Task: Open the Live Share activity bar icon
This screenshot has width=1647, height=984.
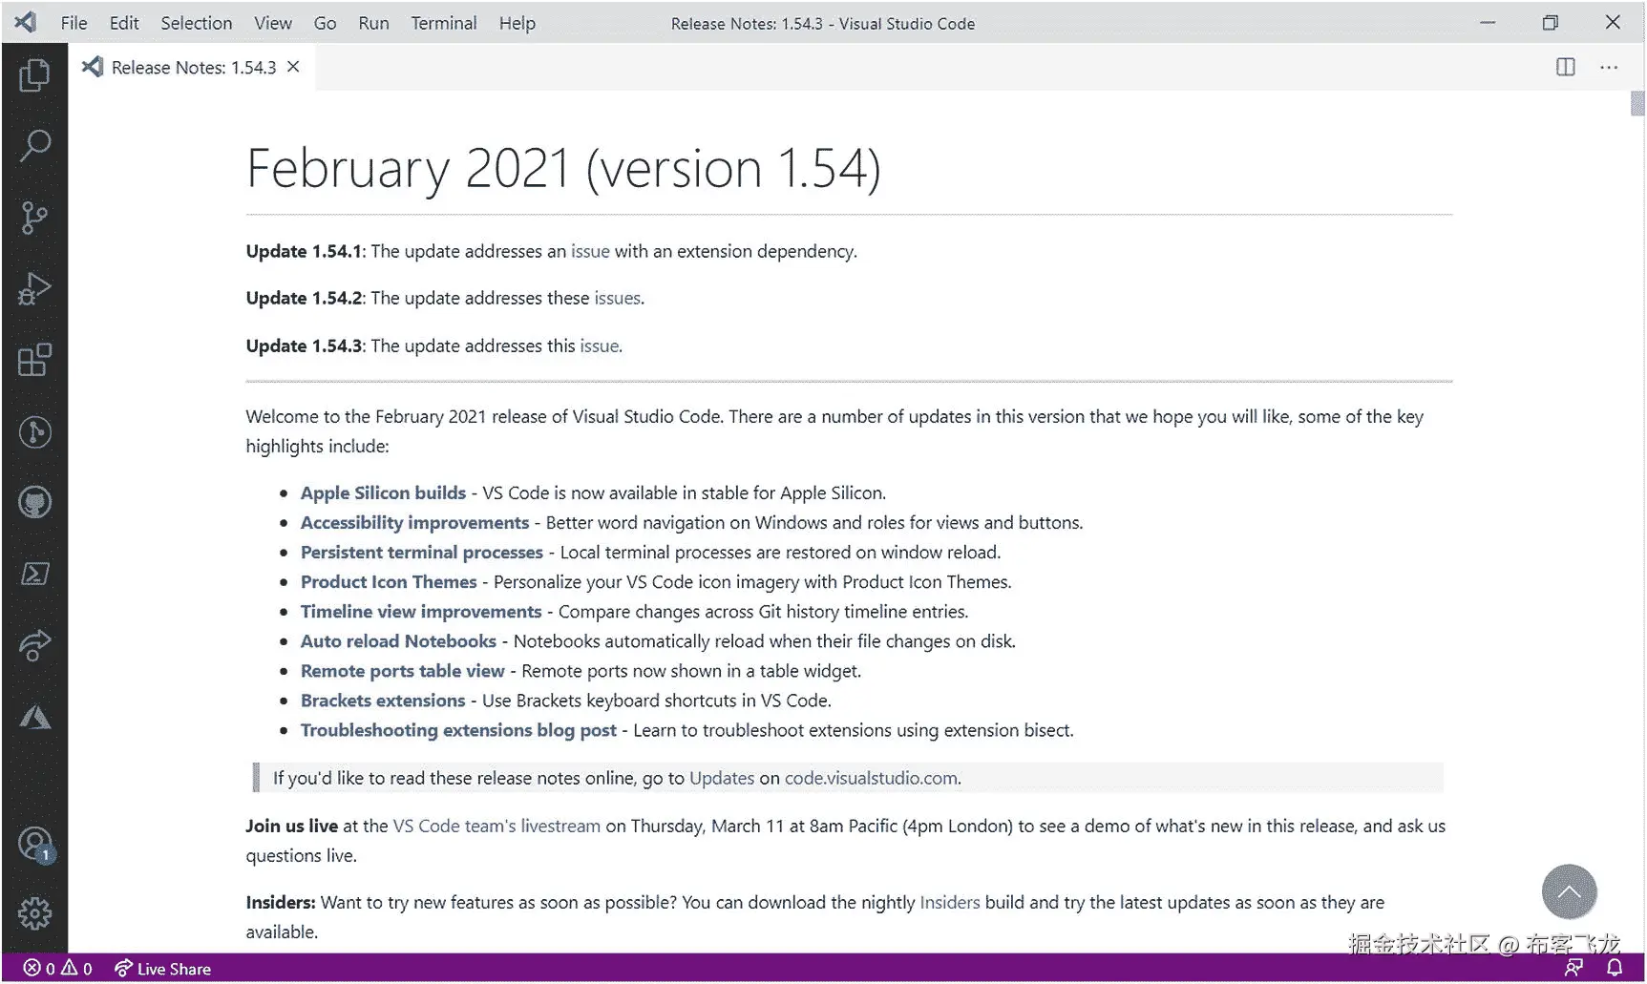Action: click(x=34, y=645)
